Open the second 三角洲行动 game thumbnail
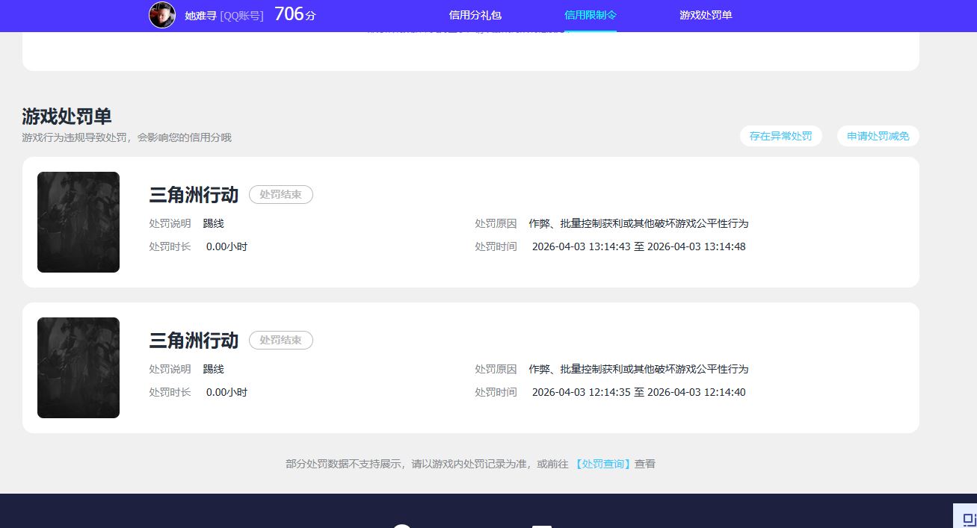977x528 pixels. pos(78,367)
